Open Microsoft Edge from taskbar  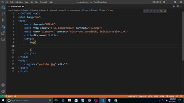[63, 100]
